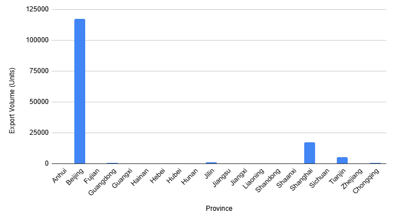The width and height of the screenshot is (394, 220).
Task: Select the Export Volume (Units) axis title
Action: coord(12,101)
